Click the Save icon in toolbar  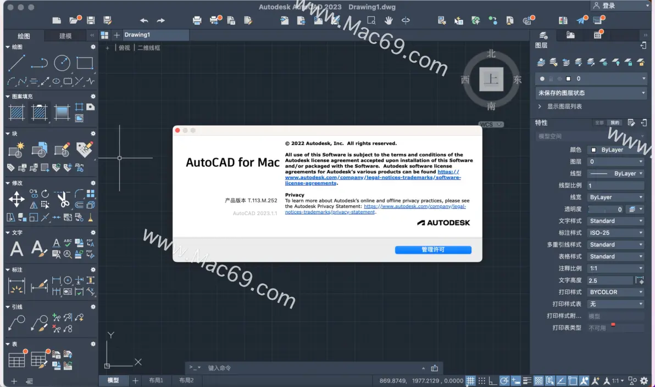91,20
